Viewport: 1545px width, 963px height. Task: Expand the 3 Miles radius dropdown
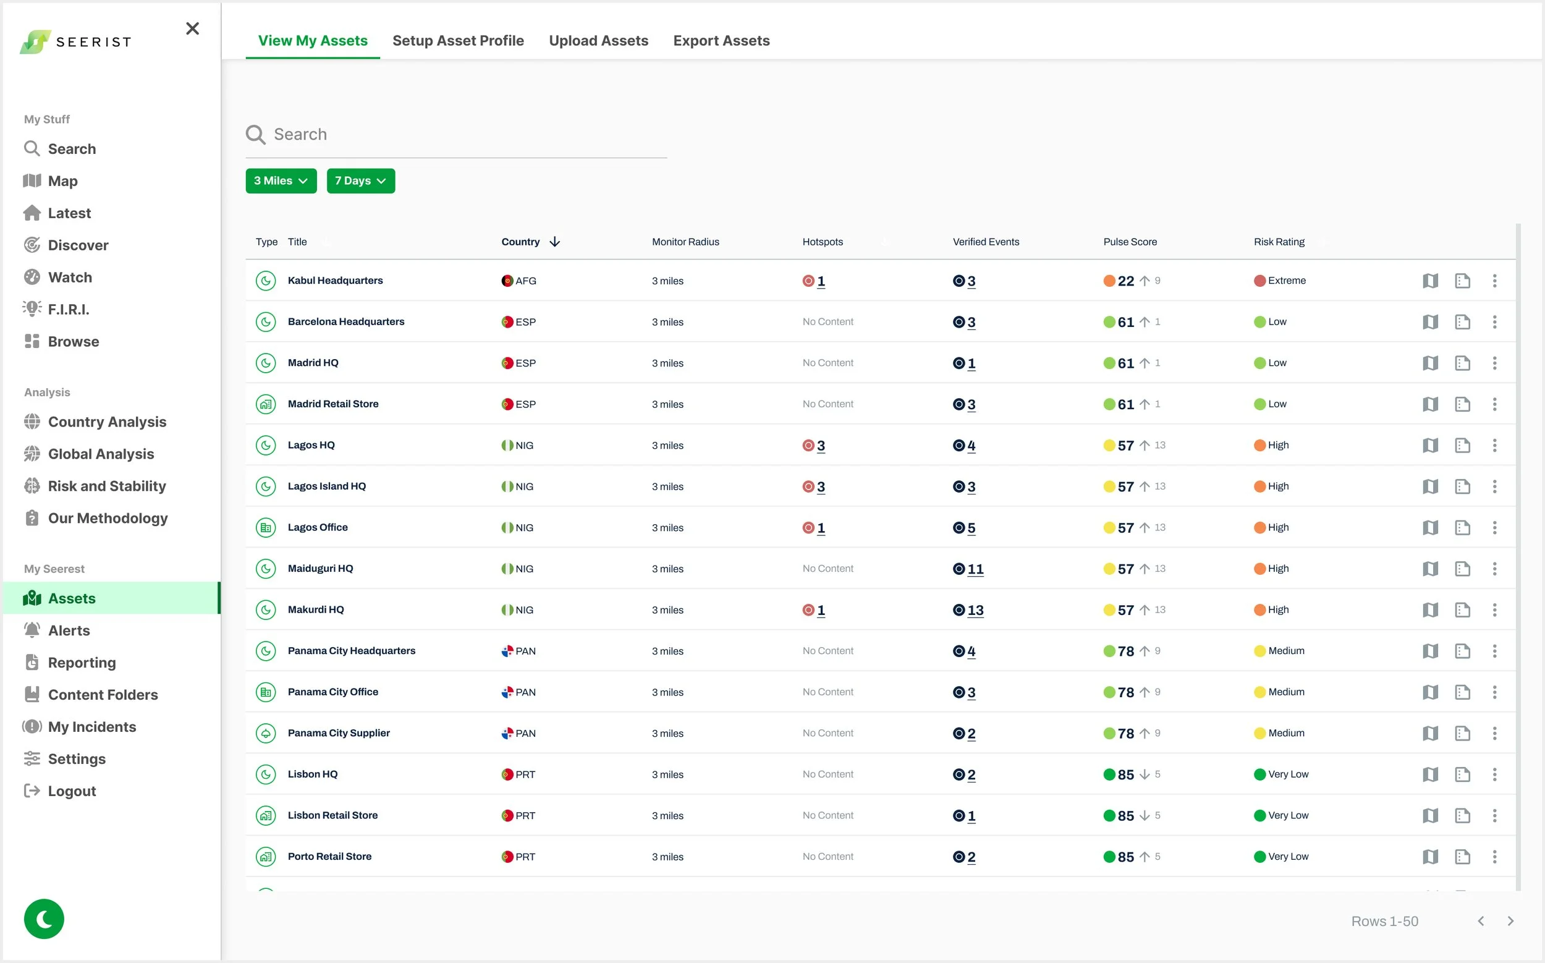(281, 181)
